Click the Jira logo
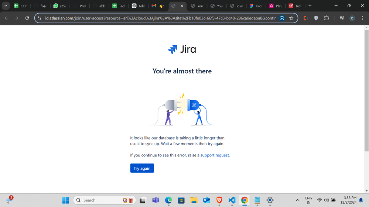Viewport: 369px width, 207px height. click(x=182, y=49)
